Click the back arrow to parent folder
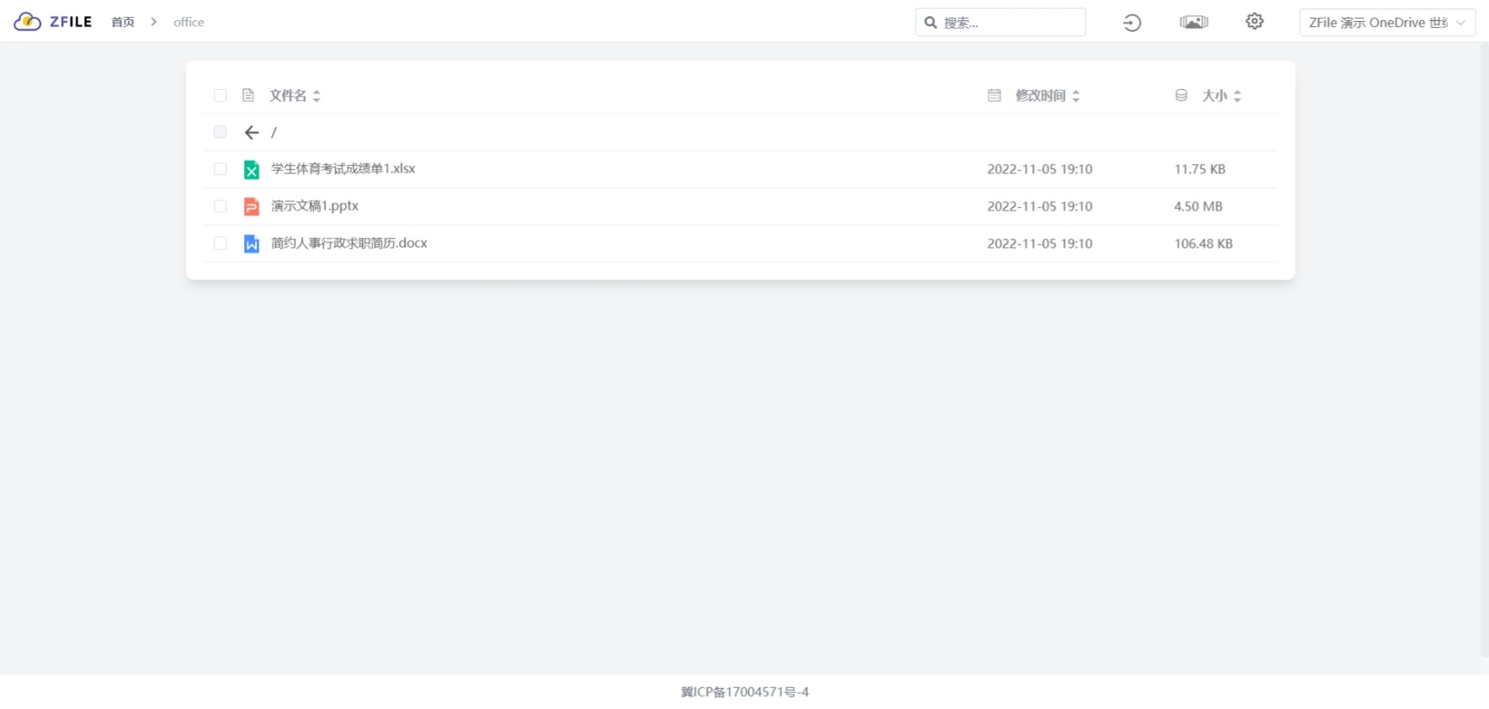Image resolution: width=1489 pixels, height=709 pixels. point(251,132)
